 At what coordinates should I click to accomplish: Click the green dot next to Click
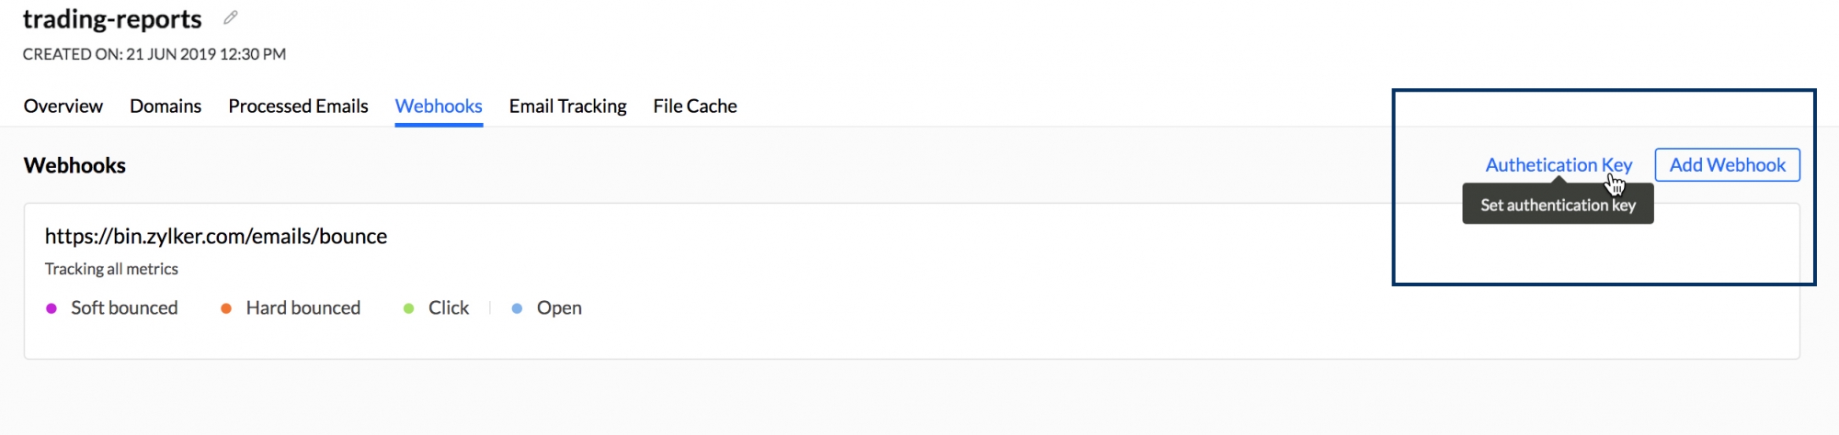point(409,308)
